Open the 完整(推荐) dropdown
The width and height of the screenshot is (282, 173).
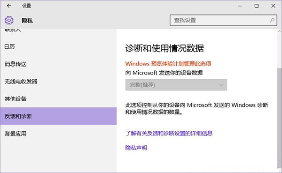(176, 85)
